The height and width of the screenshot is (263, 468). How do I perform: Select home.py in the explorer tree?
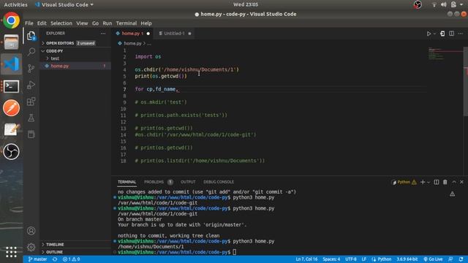[76, 66]
